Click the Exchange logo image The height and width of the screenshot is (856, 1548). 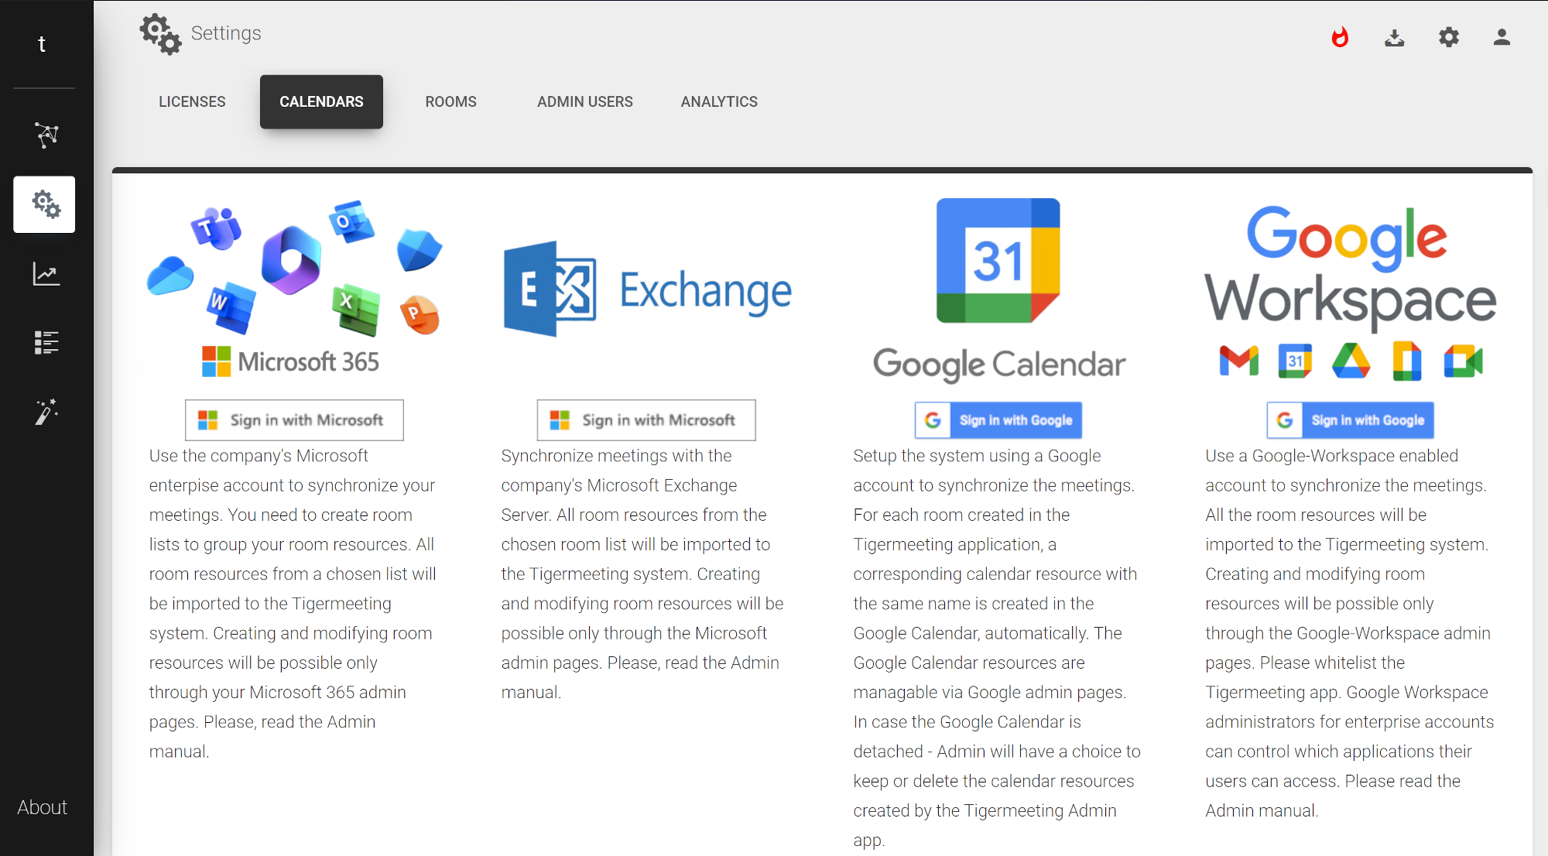pyautogui.click(x=647, y=289)
